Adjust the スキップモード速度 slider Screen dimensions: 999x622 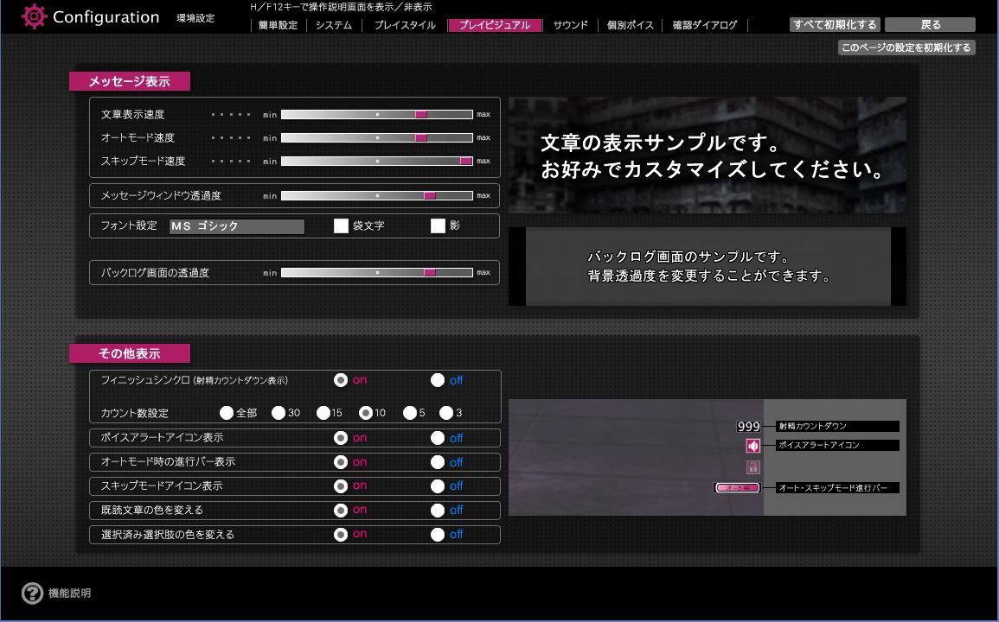(376, 161)
